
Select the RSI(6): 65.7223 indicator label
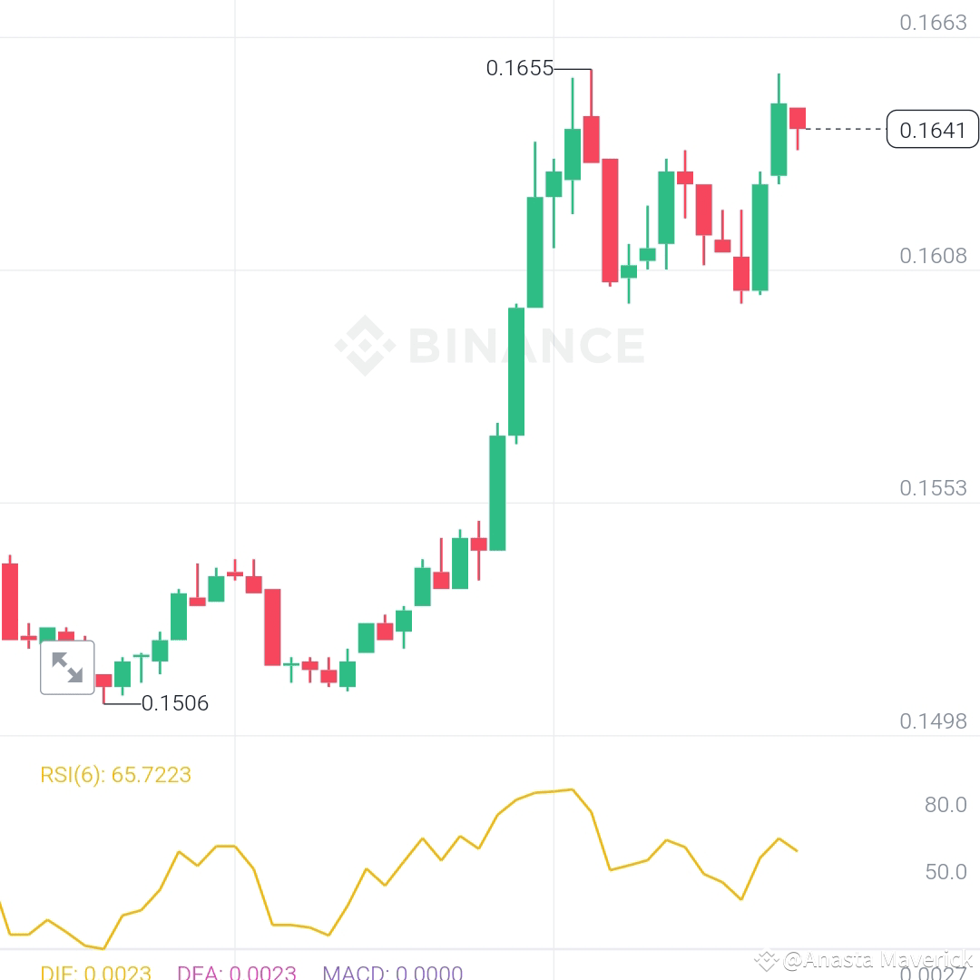pyautogui.click(x=115, y=775)
